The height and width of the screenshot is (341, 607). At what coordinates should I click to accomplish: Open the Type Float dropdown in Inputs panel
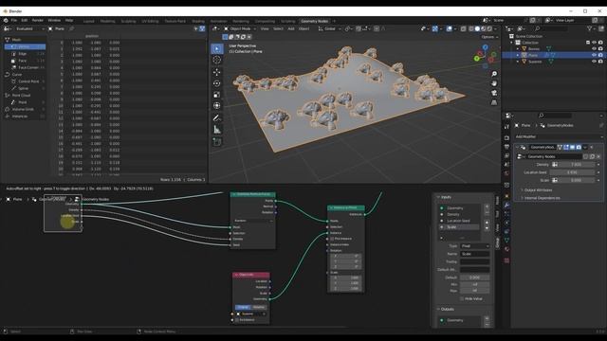tap(474, 246)
